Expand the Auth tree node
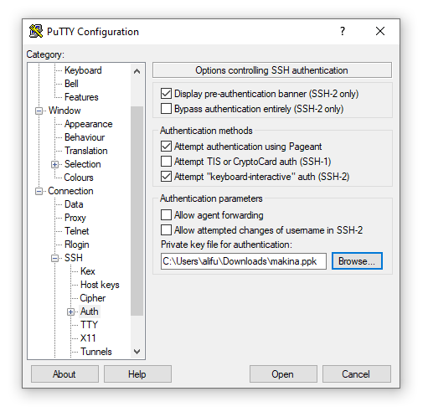 click(x=71, y=312)
